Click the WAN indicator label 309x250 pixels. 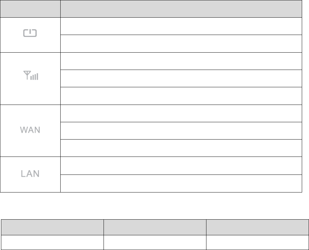30,130
